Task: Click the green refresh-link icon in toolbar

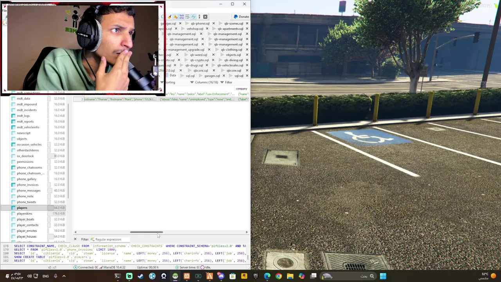Action: pyautogui.click(x=193, y=17)
